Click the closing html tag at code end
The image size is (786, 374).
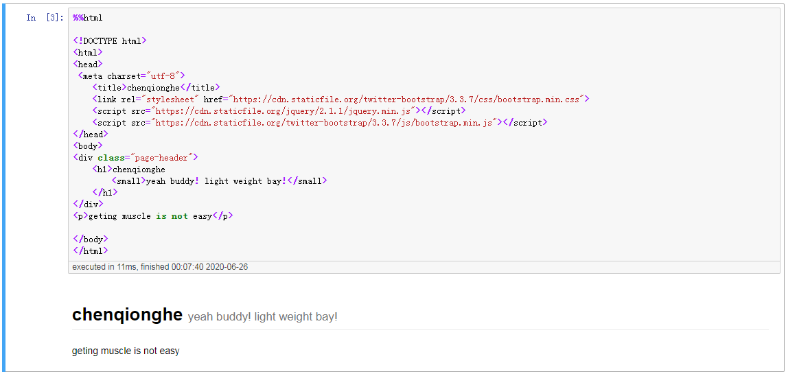(90, 251)
